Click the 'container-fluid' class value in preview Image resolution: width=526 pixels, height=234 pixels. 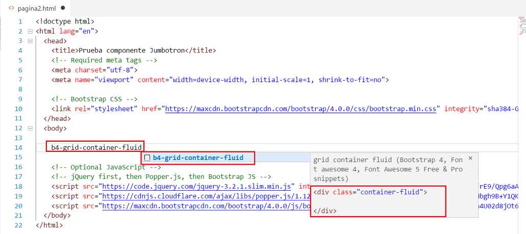pyautogui.click(x=389, y=192)
